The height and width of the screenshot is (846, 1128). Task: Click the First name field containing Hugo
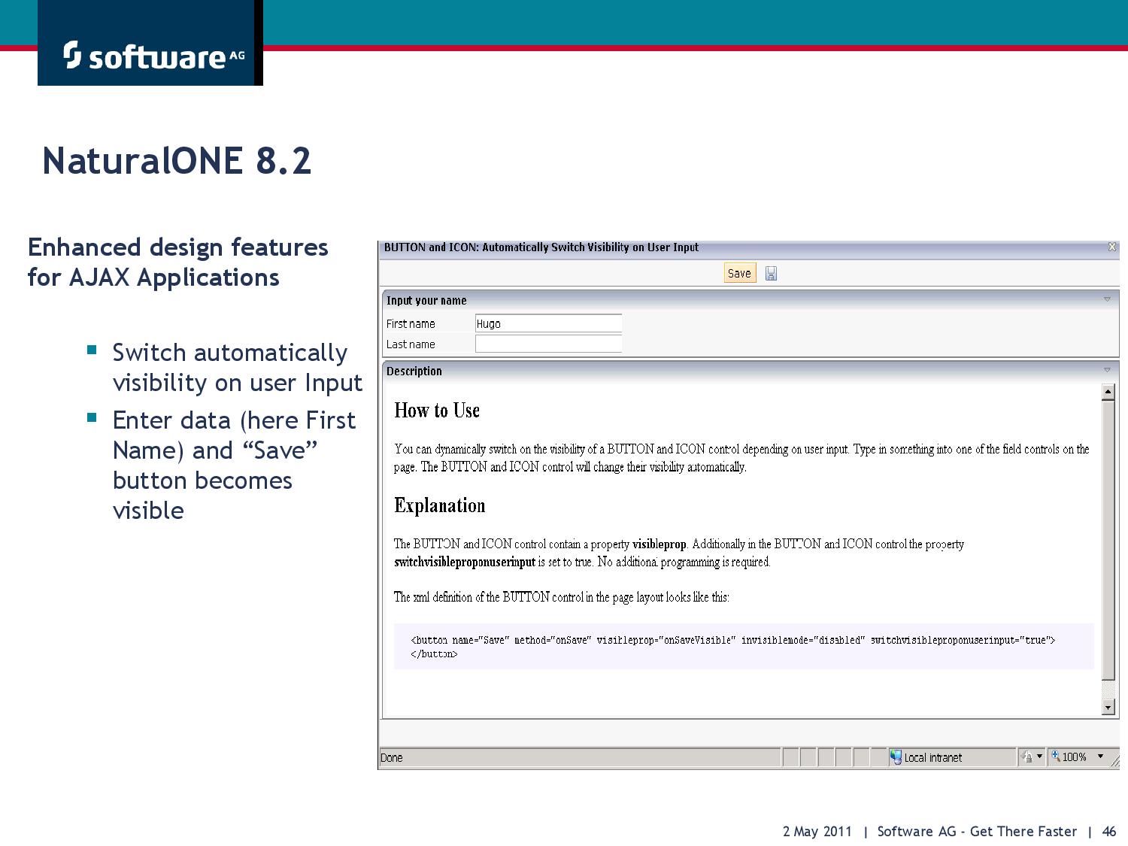pyautogui.click(x=548, y=323)
